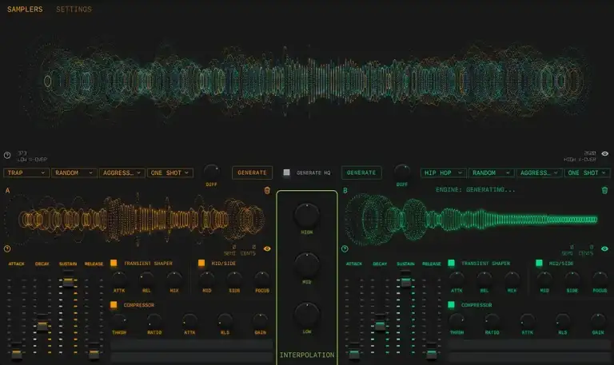Viewport: 614px width, 365px height.
Task: Click the MID interpolation knob
Action: (x=307, y=265)
